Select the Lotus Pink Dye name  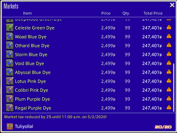tap(30, 81)
